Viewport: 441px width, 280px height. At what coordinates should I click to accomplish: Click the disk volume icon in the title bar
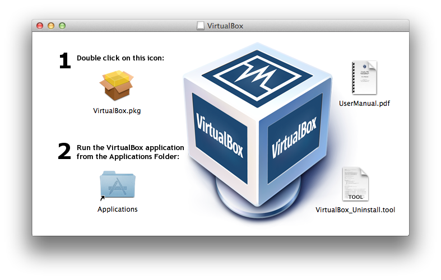click(200, 26)
